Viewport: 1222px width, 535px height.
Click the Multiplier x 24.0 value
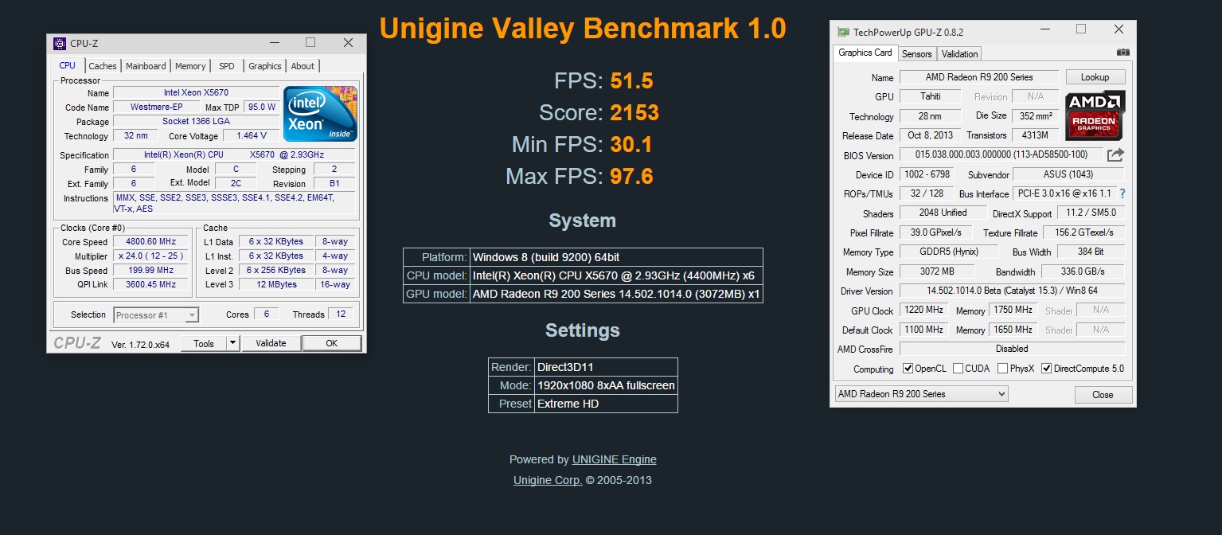pos(150,256)
